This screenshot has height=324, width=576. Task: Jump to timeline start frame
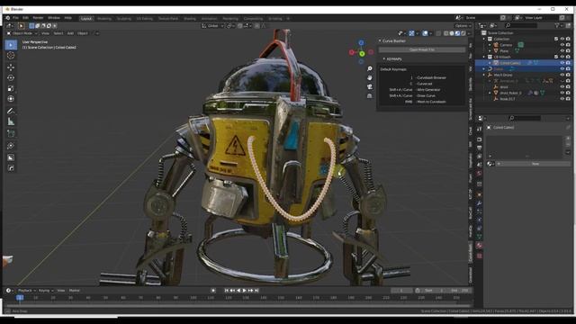pyautogui.click(x=226, y=291)
